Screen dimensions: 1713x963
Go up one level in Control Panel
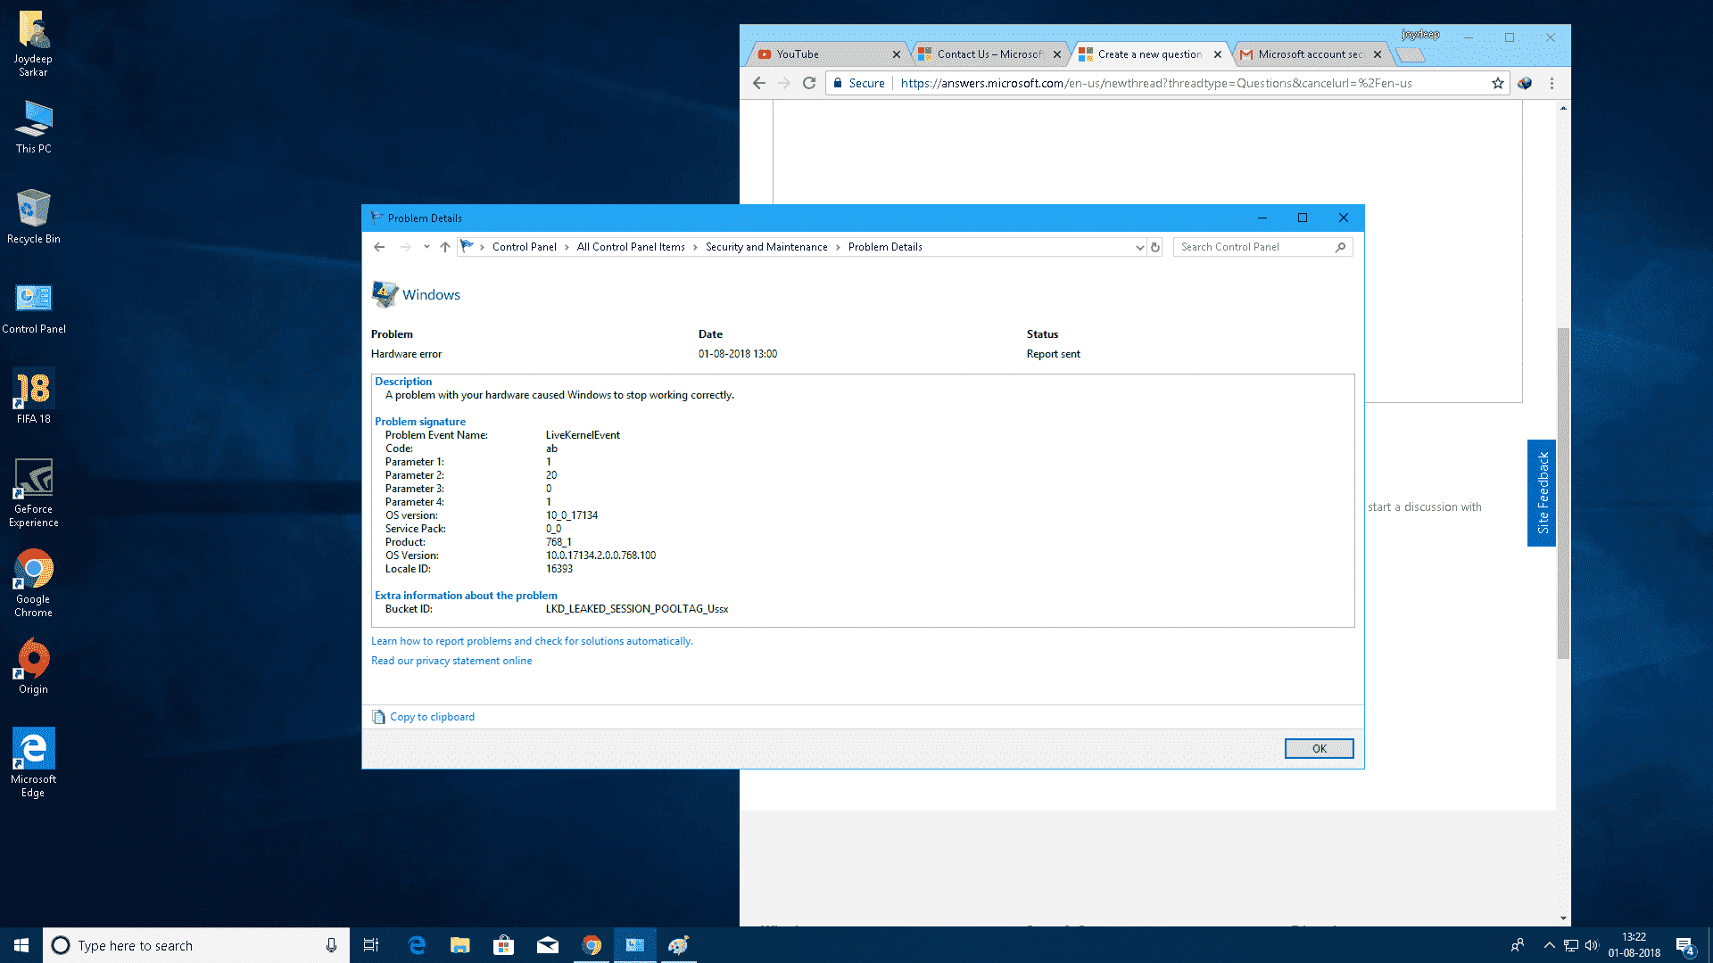tap(445, 247)
